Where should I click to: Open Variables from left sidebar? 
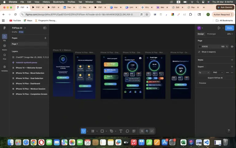[x=4, y=68]
